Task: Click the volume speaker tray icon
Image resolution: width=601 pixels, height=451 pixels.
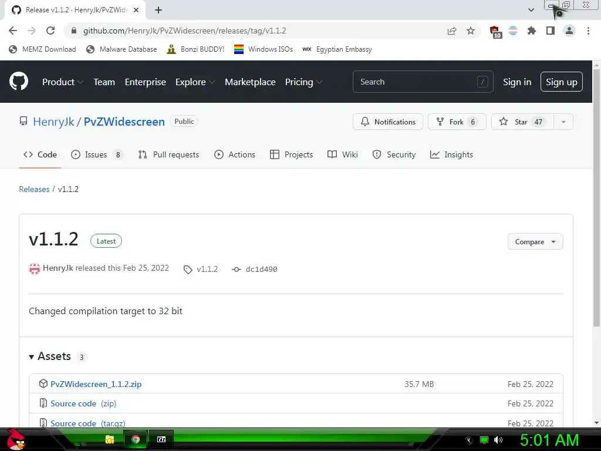Action: pyautogui.click(x=498, y=440)
